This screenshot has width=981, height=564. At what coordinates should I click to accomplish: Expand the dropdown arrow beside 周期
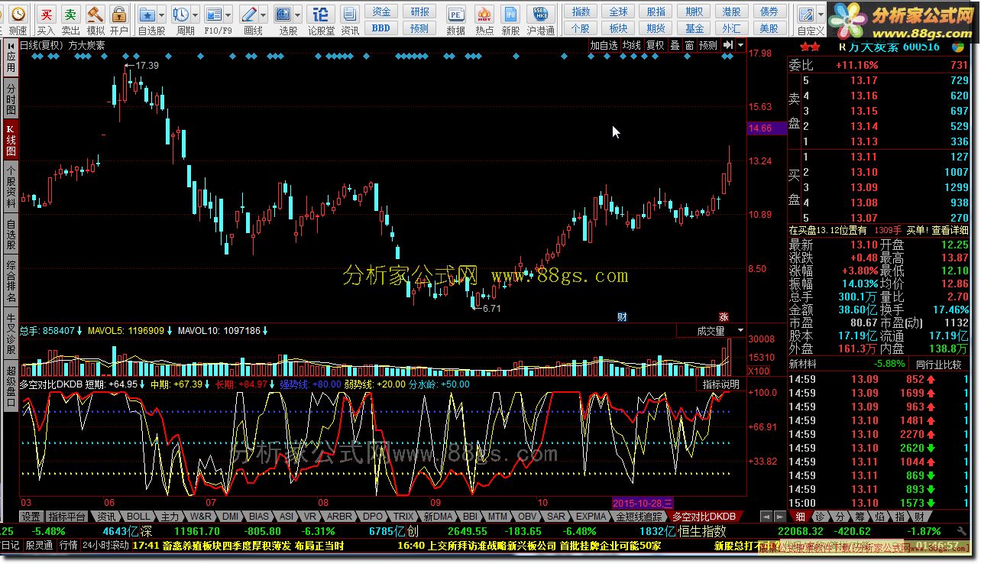tap(195, 14)
